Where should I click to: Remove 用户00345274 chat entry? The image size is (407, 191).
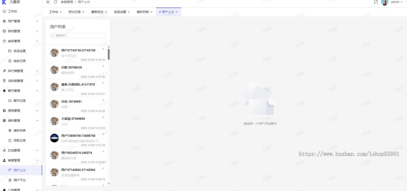coord(103,151)
